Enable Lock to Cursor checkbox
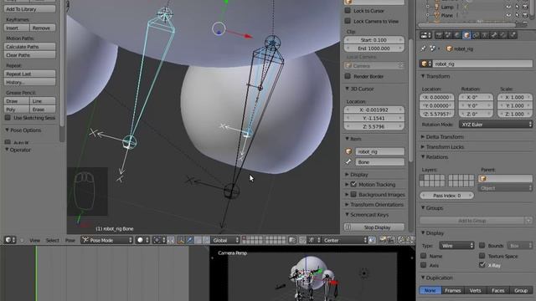The image size is (536, 301). point(348,11)
